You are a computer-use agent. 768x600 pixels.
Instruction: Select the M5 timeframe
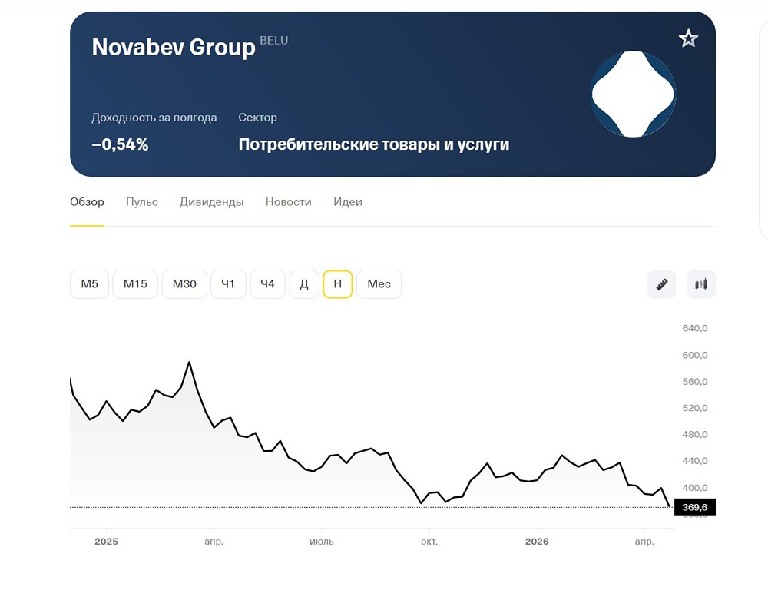89,284
